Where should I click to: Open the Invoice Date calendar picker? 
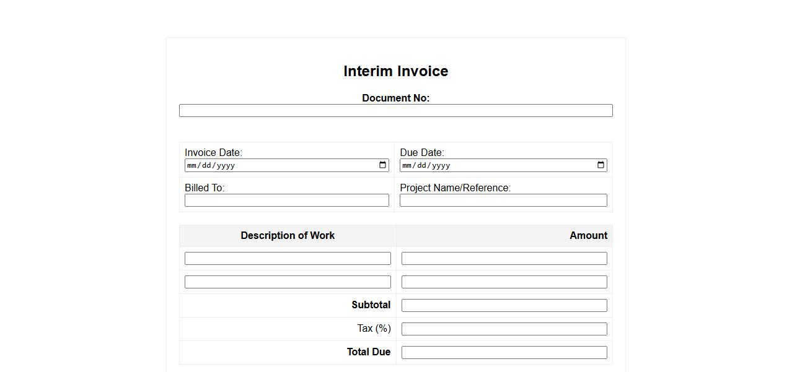[382, 165]
